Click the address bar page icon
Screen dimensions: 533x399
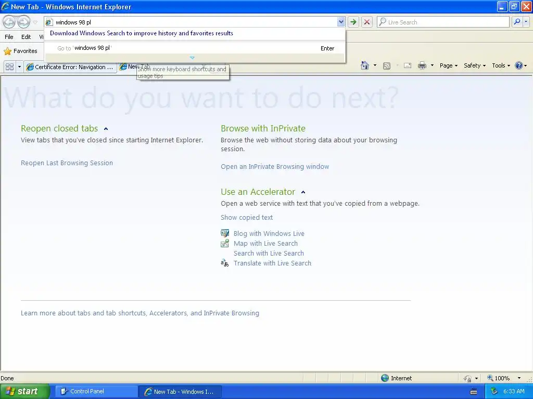point(49,22)
